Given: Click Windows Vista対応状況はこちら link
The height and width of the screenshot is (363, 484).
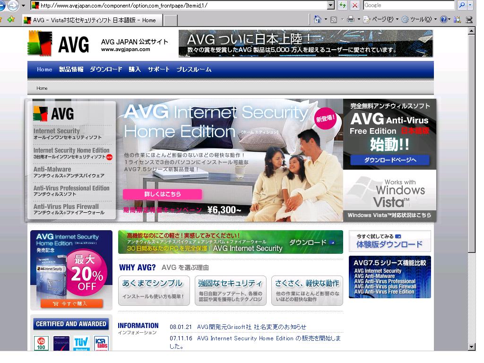Looking at the screenshot, I should tap(389, 215).
